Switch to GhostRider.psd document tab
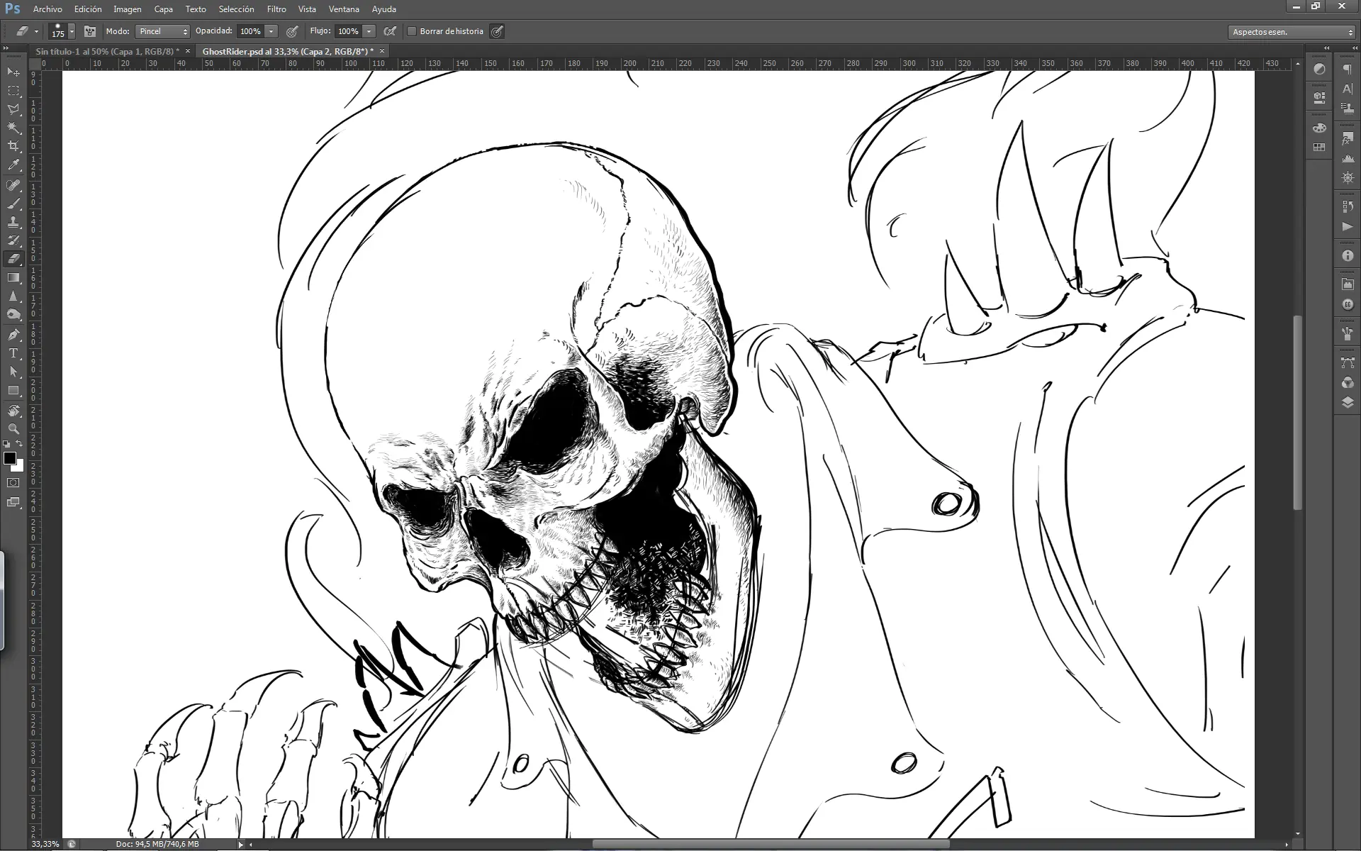This screenshot has height=851, width=1361. 291,51
